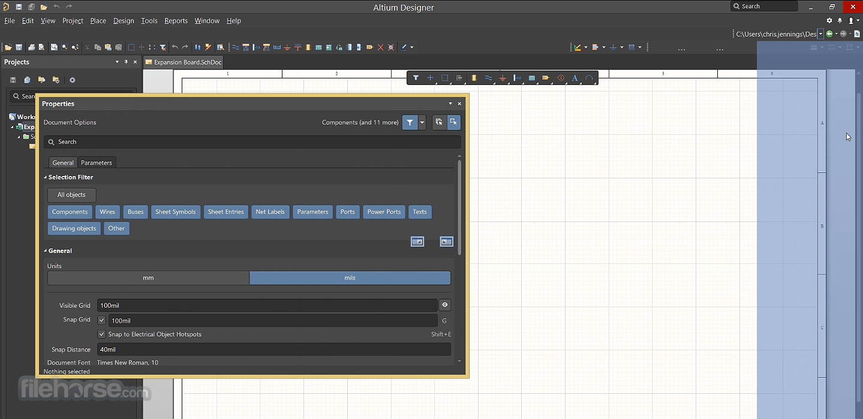Click the Properties panel vertical scrollbar

[459, 207]
